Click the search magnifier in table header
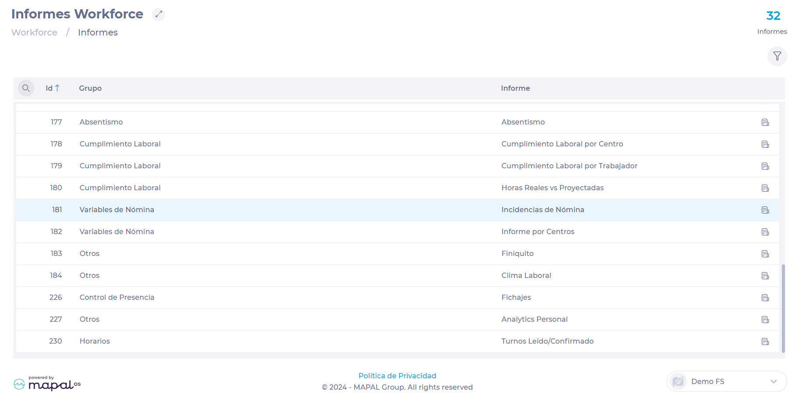Screen dimensions: 792x398 pos(26,88)
